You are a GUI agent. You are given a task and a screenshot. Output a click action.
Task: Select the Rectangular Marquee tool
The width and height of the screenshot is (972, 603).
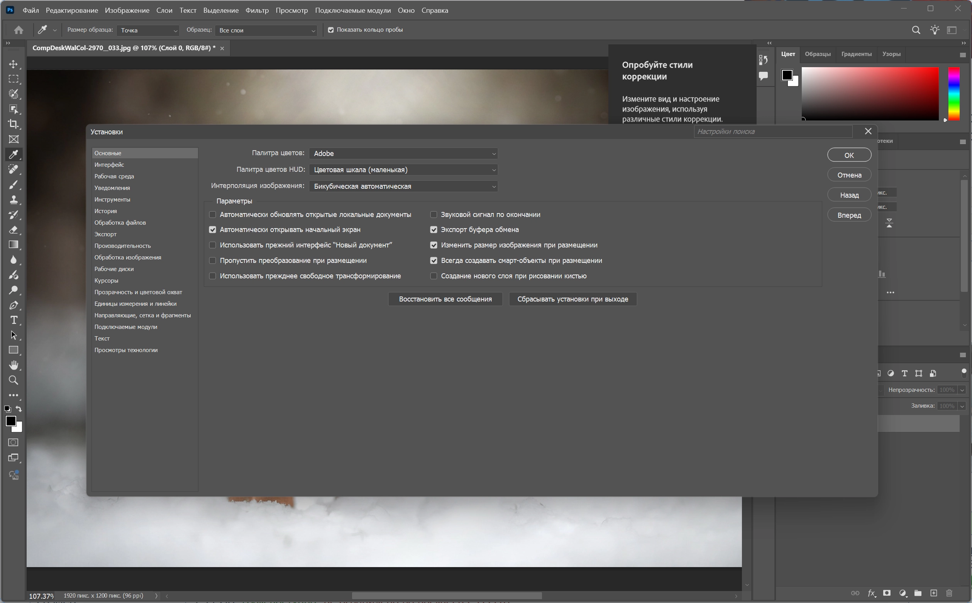point(14,79)
